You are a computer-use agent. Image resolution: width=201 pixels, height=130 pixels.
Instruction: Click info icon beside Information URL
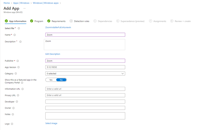[23, 89]
